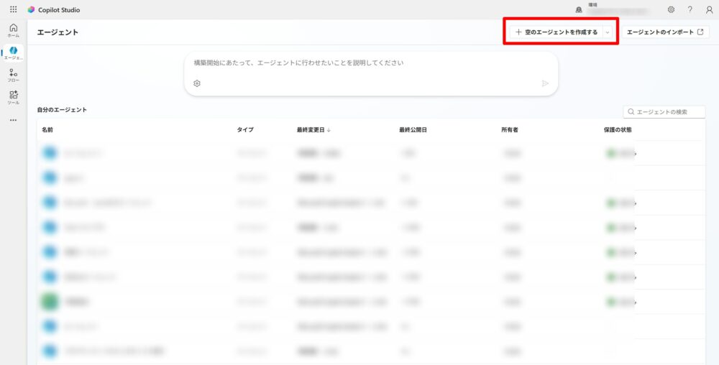Open Flows (フロー) from the sidebar
The height and width of the screenshot is (365, 719).
click(x=13, y=75)
